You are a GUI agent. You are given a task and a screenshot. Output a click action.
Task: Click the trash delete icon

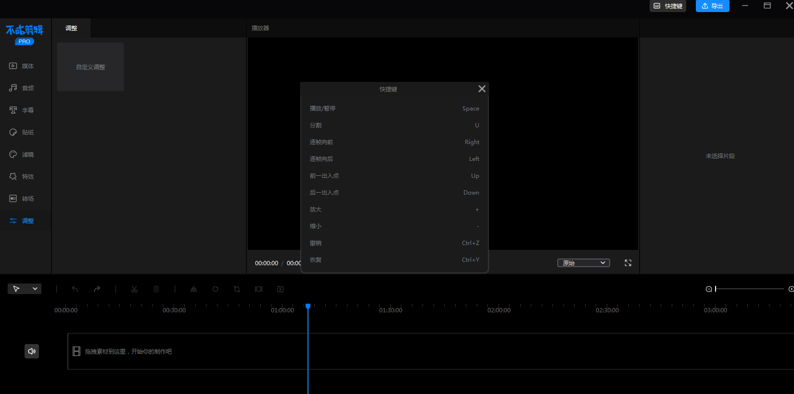pos(156,289)
